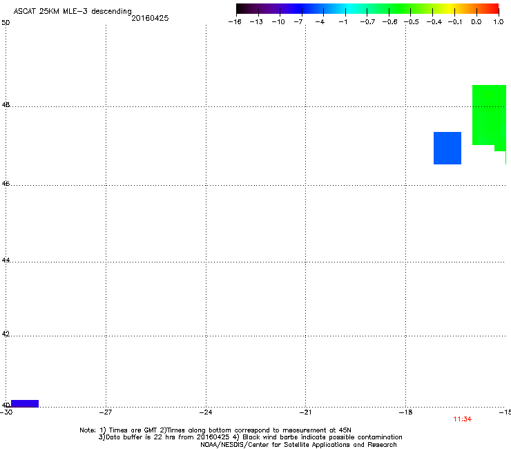Click the red 11:34 time label

(x=462, y=419)
